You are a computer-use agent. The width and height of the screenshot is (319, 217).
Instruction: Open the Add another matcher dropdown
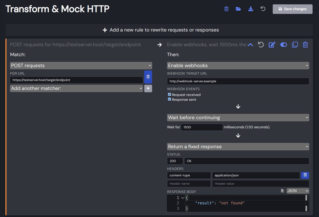(x=76, y=88)
